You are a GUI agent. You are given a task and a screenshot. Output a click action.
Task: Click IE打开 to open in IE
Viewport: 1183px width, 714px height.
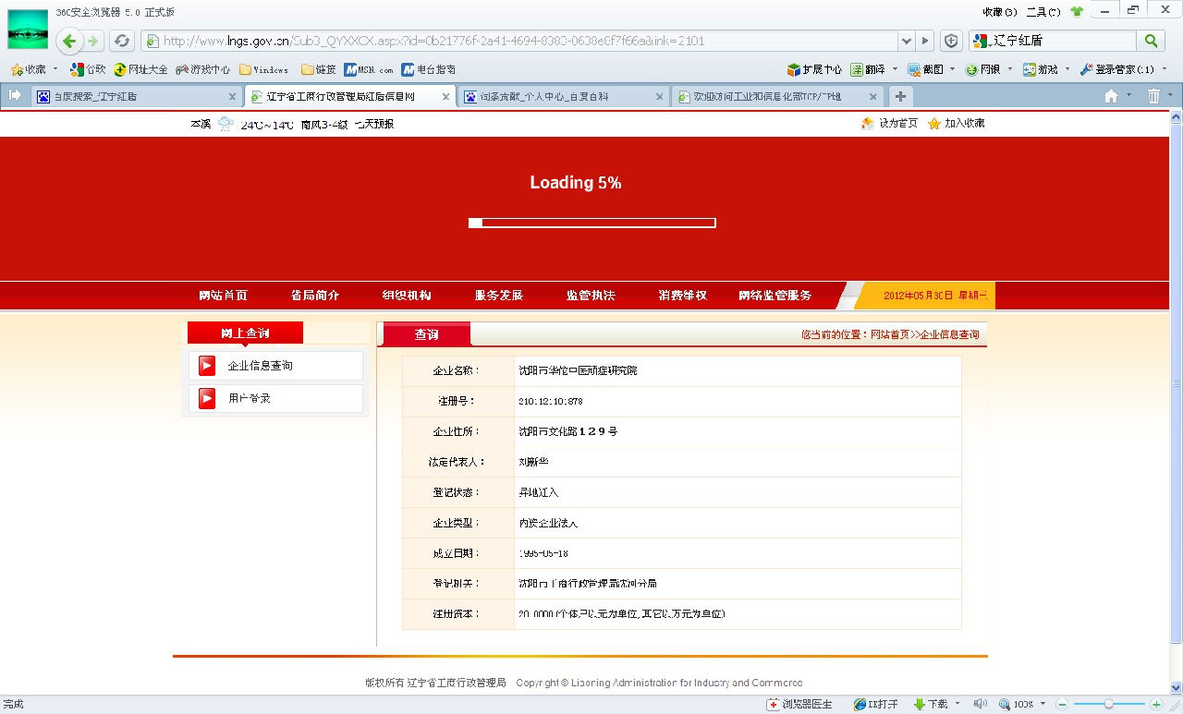(x=875, y=704)
